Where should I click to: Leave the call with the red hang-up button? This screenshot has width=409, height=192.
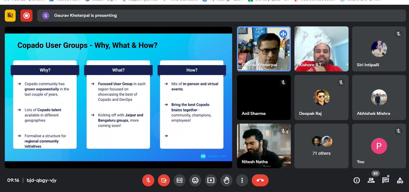[x=260, y=180]
